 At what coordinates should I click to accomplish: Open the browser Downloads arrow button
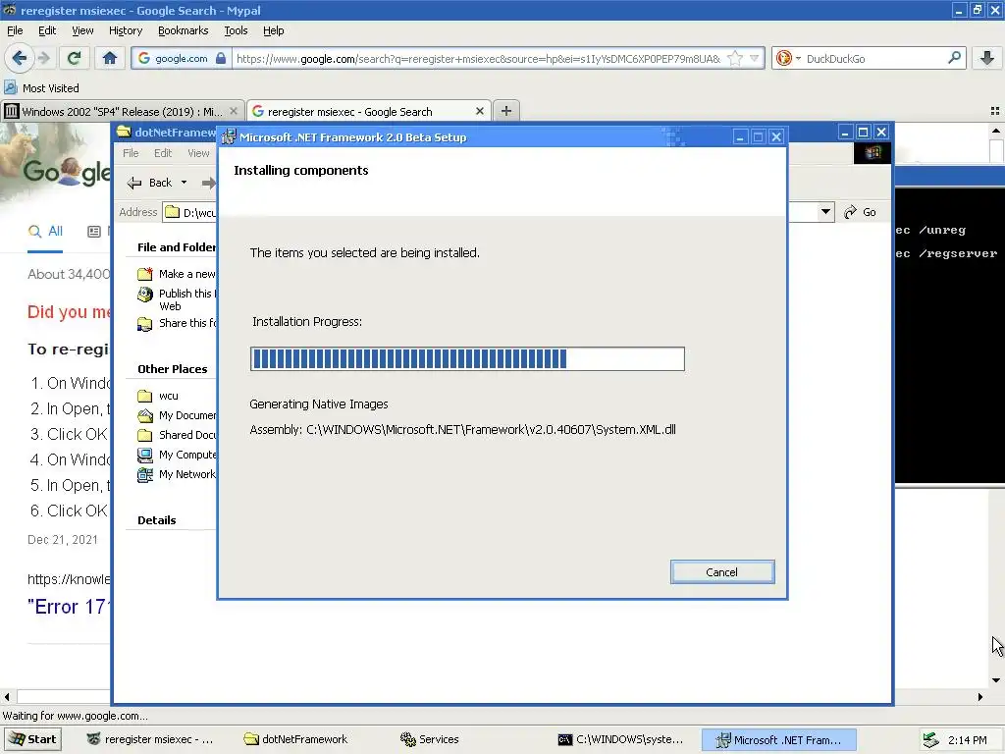(987, 58)
